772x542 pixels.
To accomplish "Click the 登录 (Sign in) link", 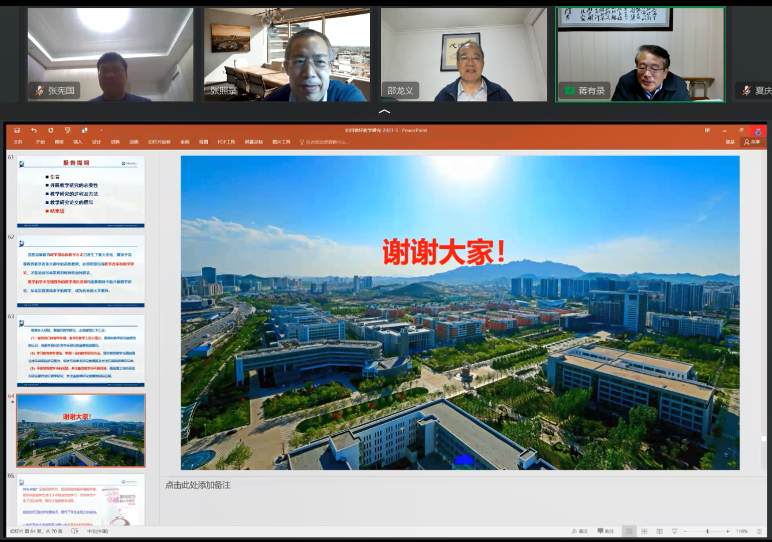I will 730,142.
